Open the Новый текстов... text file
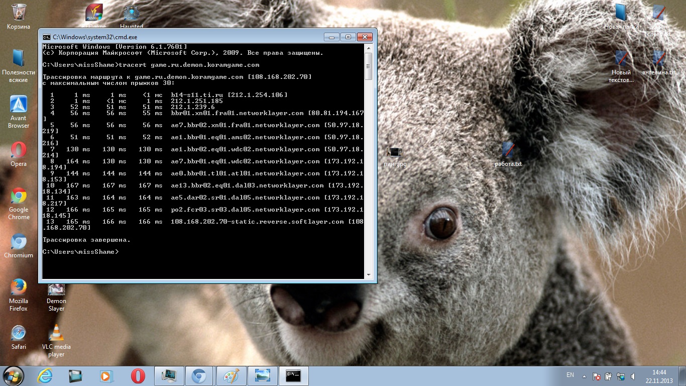This screenshot has height=386, width=686. [x=621, y=66]
